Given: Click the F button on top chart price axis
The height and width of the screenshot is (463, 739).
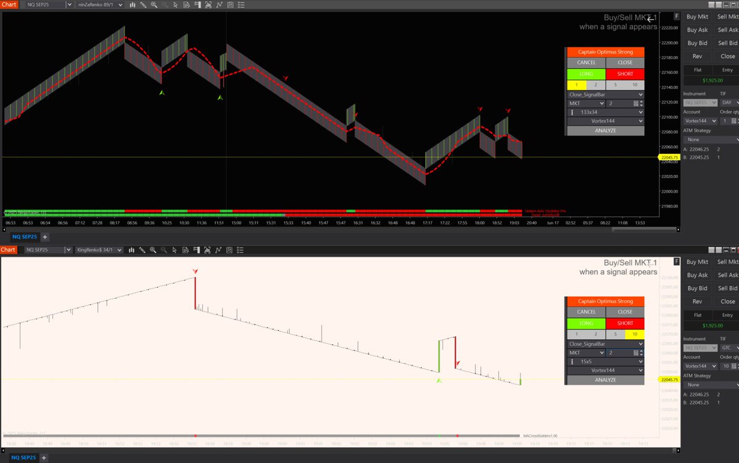Looking at the screenshot, I should pos(677,16).
